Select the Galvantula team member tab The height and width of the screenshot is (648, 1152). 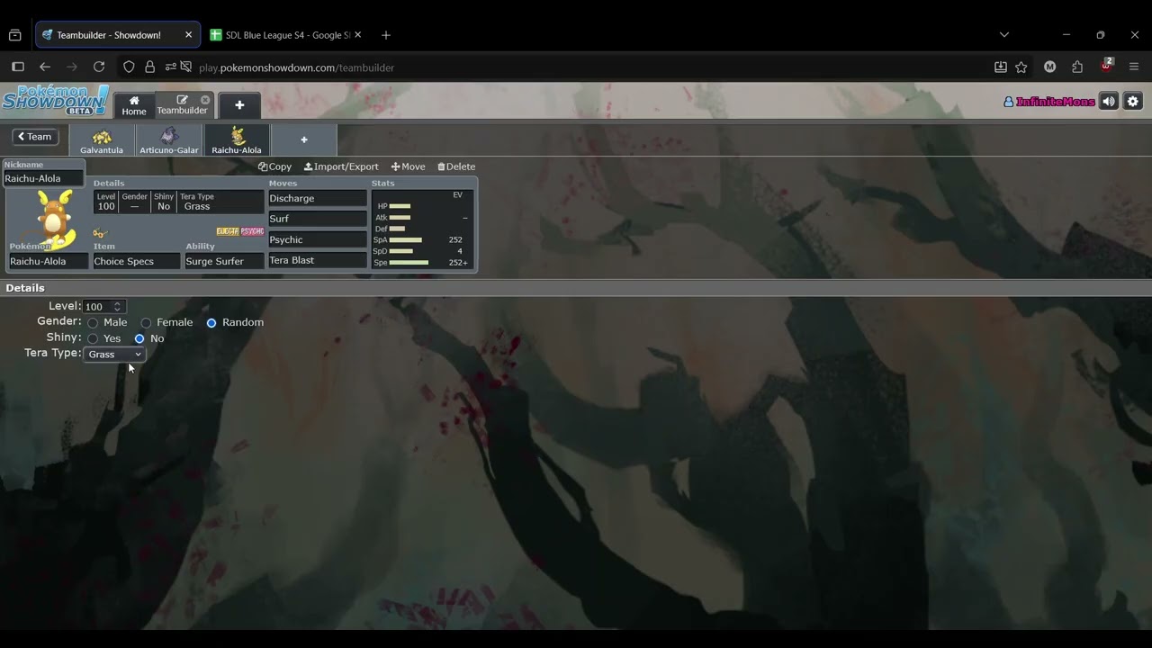tap(102, 141)
